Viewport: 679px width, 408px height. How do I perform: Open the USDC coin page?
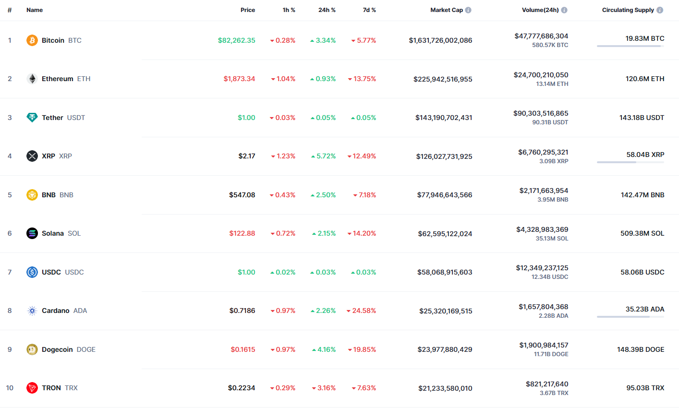pyautogui.click(x=63, y=272)
